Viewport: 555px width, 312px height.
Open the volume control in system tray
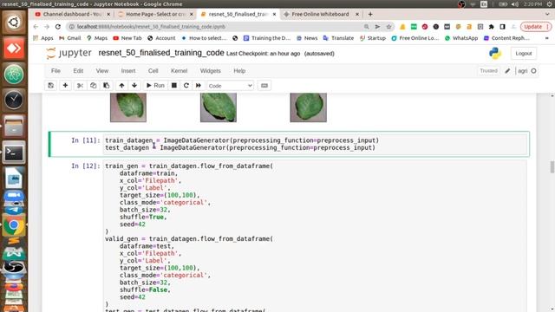(515, 3)
